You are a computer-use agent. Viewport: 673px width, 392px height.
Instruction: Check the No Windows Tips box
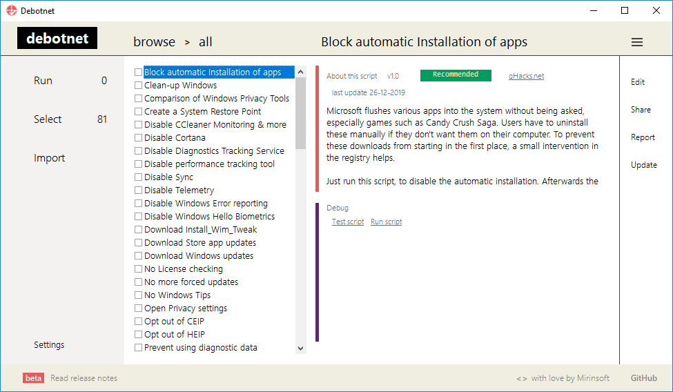click(x=138, y=295)
